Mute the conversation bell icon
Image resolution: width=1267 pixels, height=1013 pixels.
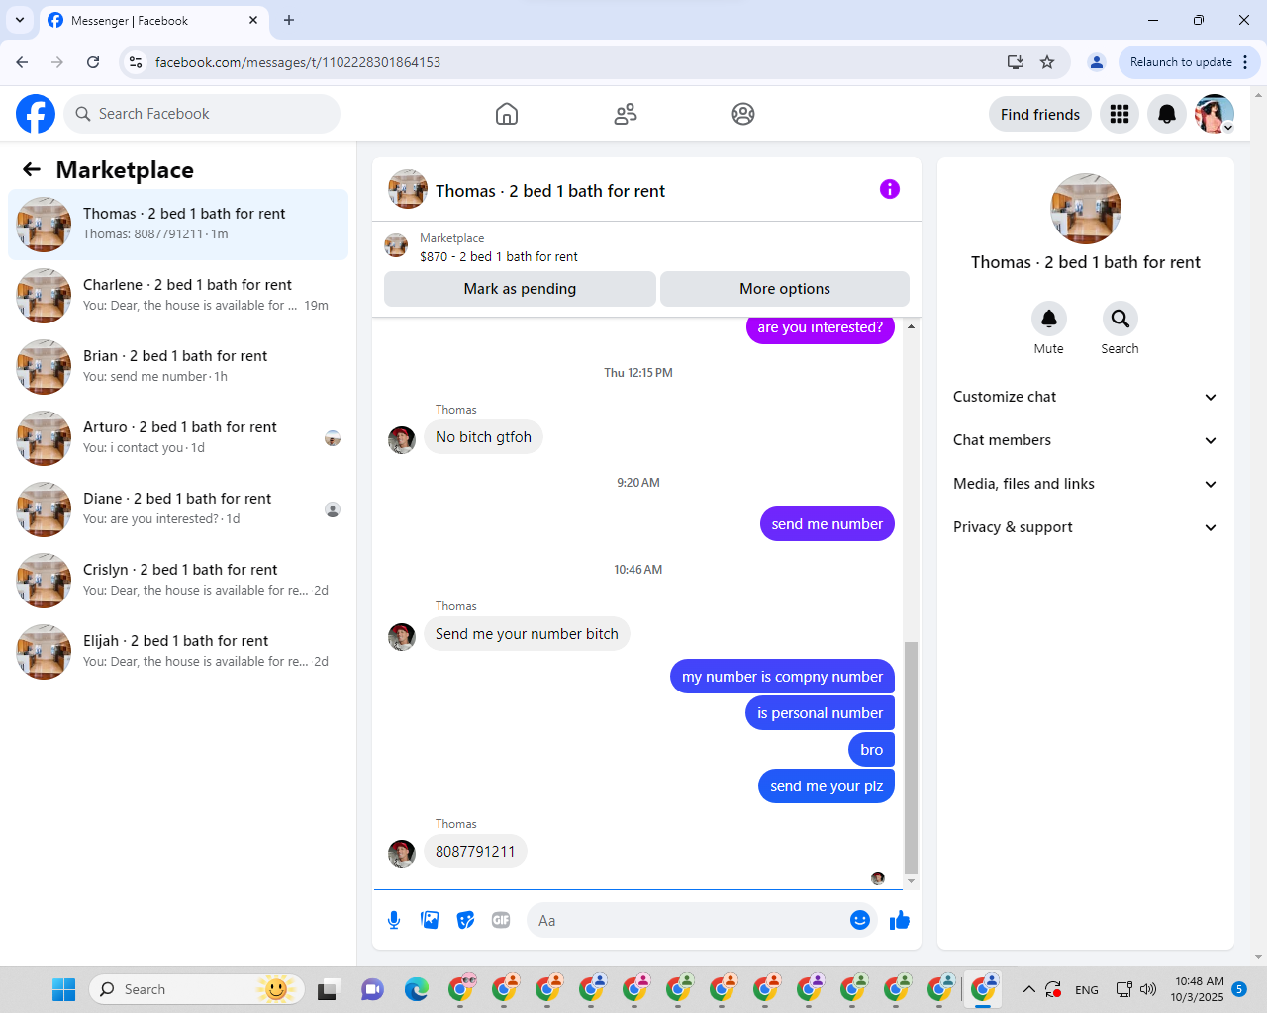[1049, 319]
